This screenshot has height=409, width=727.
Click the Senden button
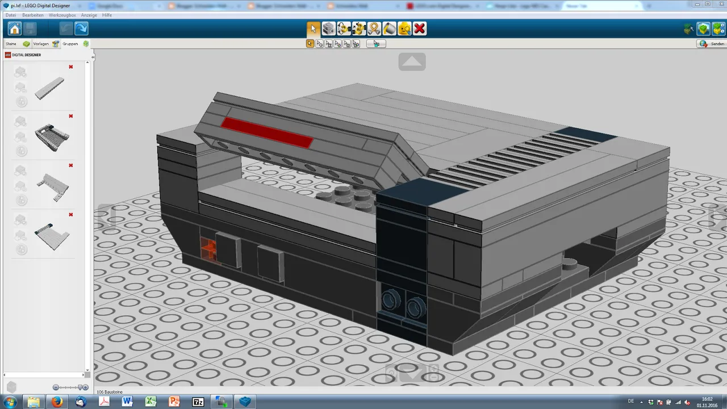[x=712, y=44]
